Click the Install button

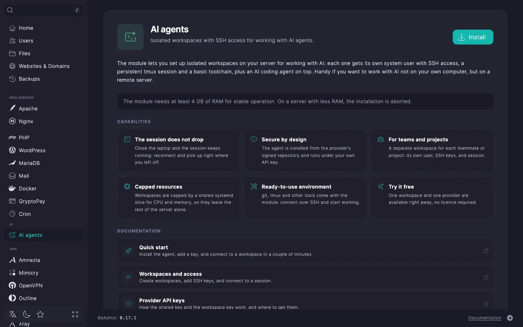click(x=473, y=37)
